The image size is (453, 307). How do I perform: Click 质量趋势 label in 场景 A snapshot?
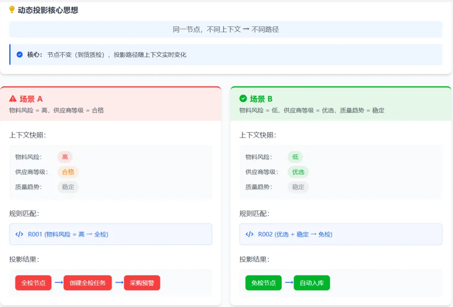pyautogui.click(x=29, y=187)
